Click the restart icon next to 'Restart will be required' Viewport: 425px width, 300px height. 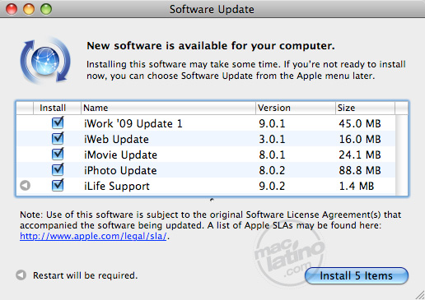coord(21,275)
